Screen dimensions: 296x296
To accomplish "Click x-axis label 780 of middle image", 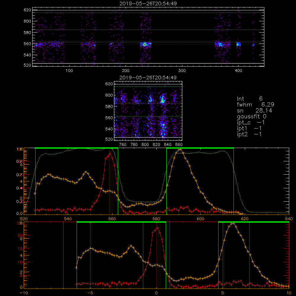I will (x=134, y=145).
